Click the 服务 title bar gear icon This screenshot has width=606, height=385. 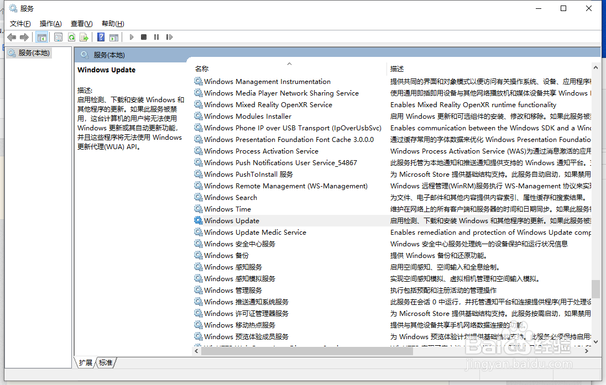(13, 8)
